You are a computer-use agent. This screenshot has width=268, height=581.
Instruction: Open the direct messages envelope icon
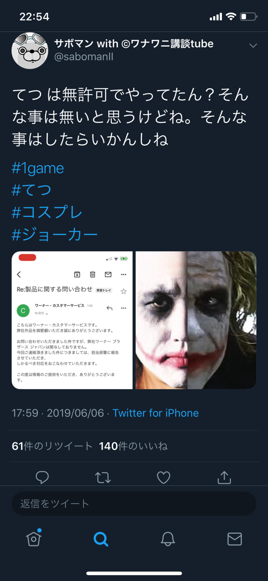coord(235,539)
